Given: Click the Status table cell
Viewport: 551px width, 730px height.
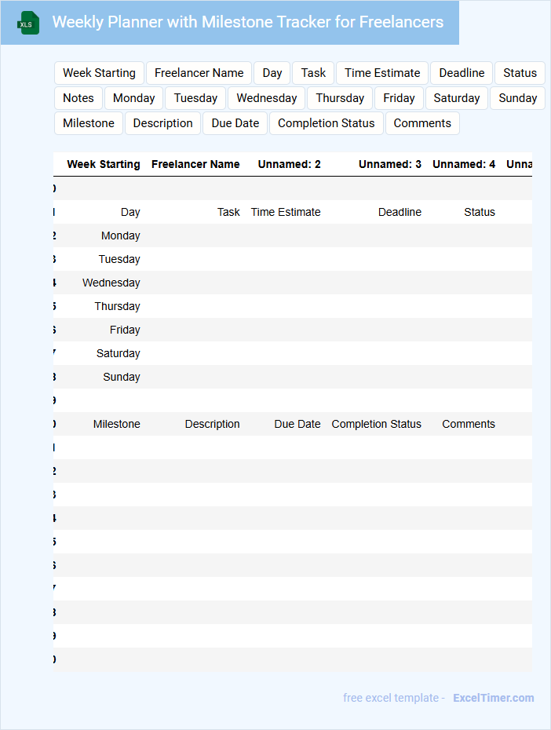Looking at the screenshot, I should click(480, 212).
